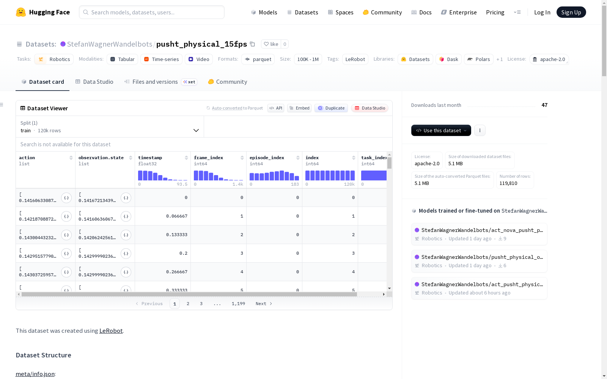Click the Sign Up button
This screenshot has width=607, height=379.
pos(571,12)
